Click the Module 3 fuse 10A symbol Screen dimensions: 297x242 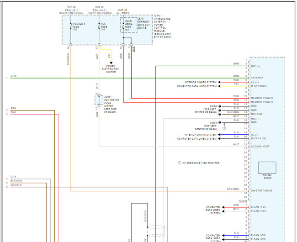(x=71, y=27)
